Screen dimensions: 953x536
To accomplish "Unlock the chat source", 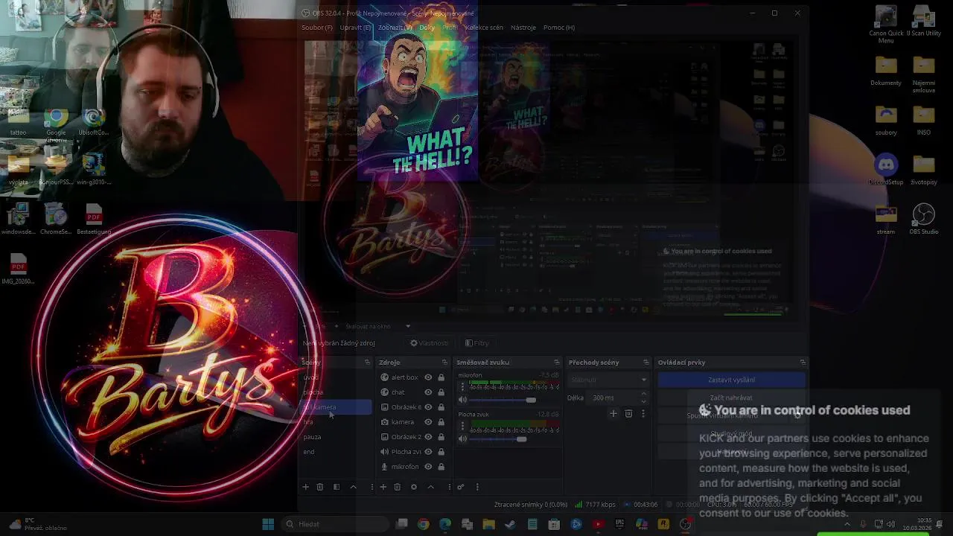I will tap(441, 392).
